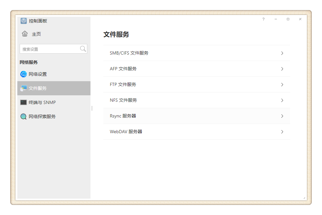Click the FTP 文件服务 label

(x=123, y=84)
